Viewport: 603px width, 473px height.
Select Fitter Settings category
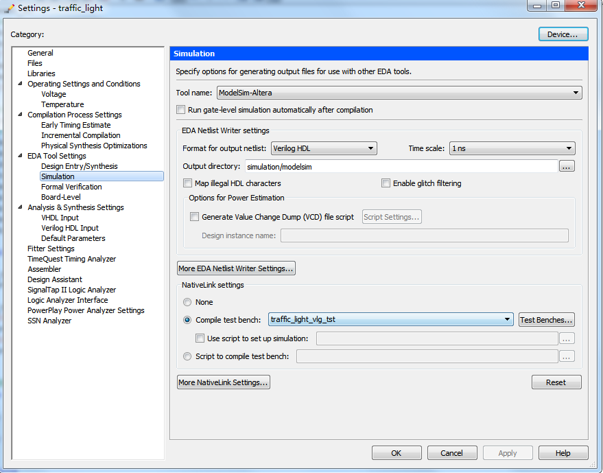(x=51, y=249)
